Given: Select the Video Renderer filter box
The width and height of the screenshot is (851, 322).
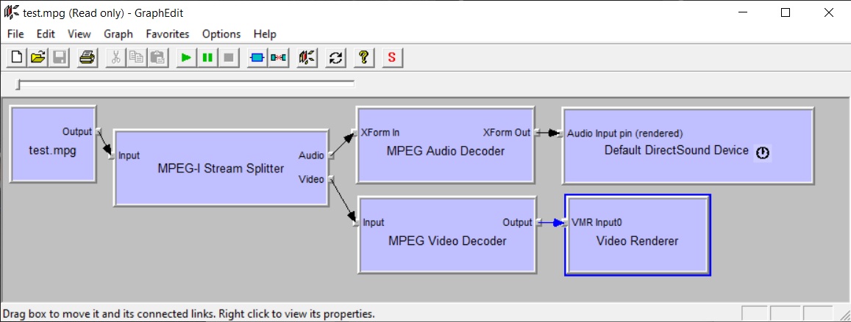Looking at the screenshot, I should tap(637, 235).
